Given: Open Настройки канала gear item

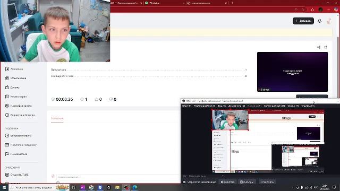Looking at the screenshot, I should point(19,106).
